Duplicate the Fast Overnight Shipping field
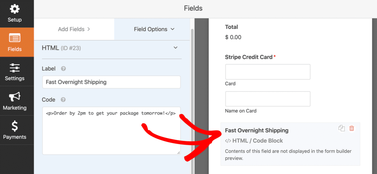The width and height of the screenshot is (377, 174). pyautogui.click(x=342, y=128)
